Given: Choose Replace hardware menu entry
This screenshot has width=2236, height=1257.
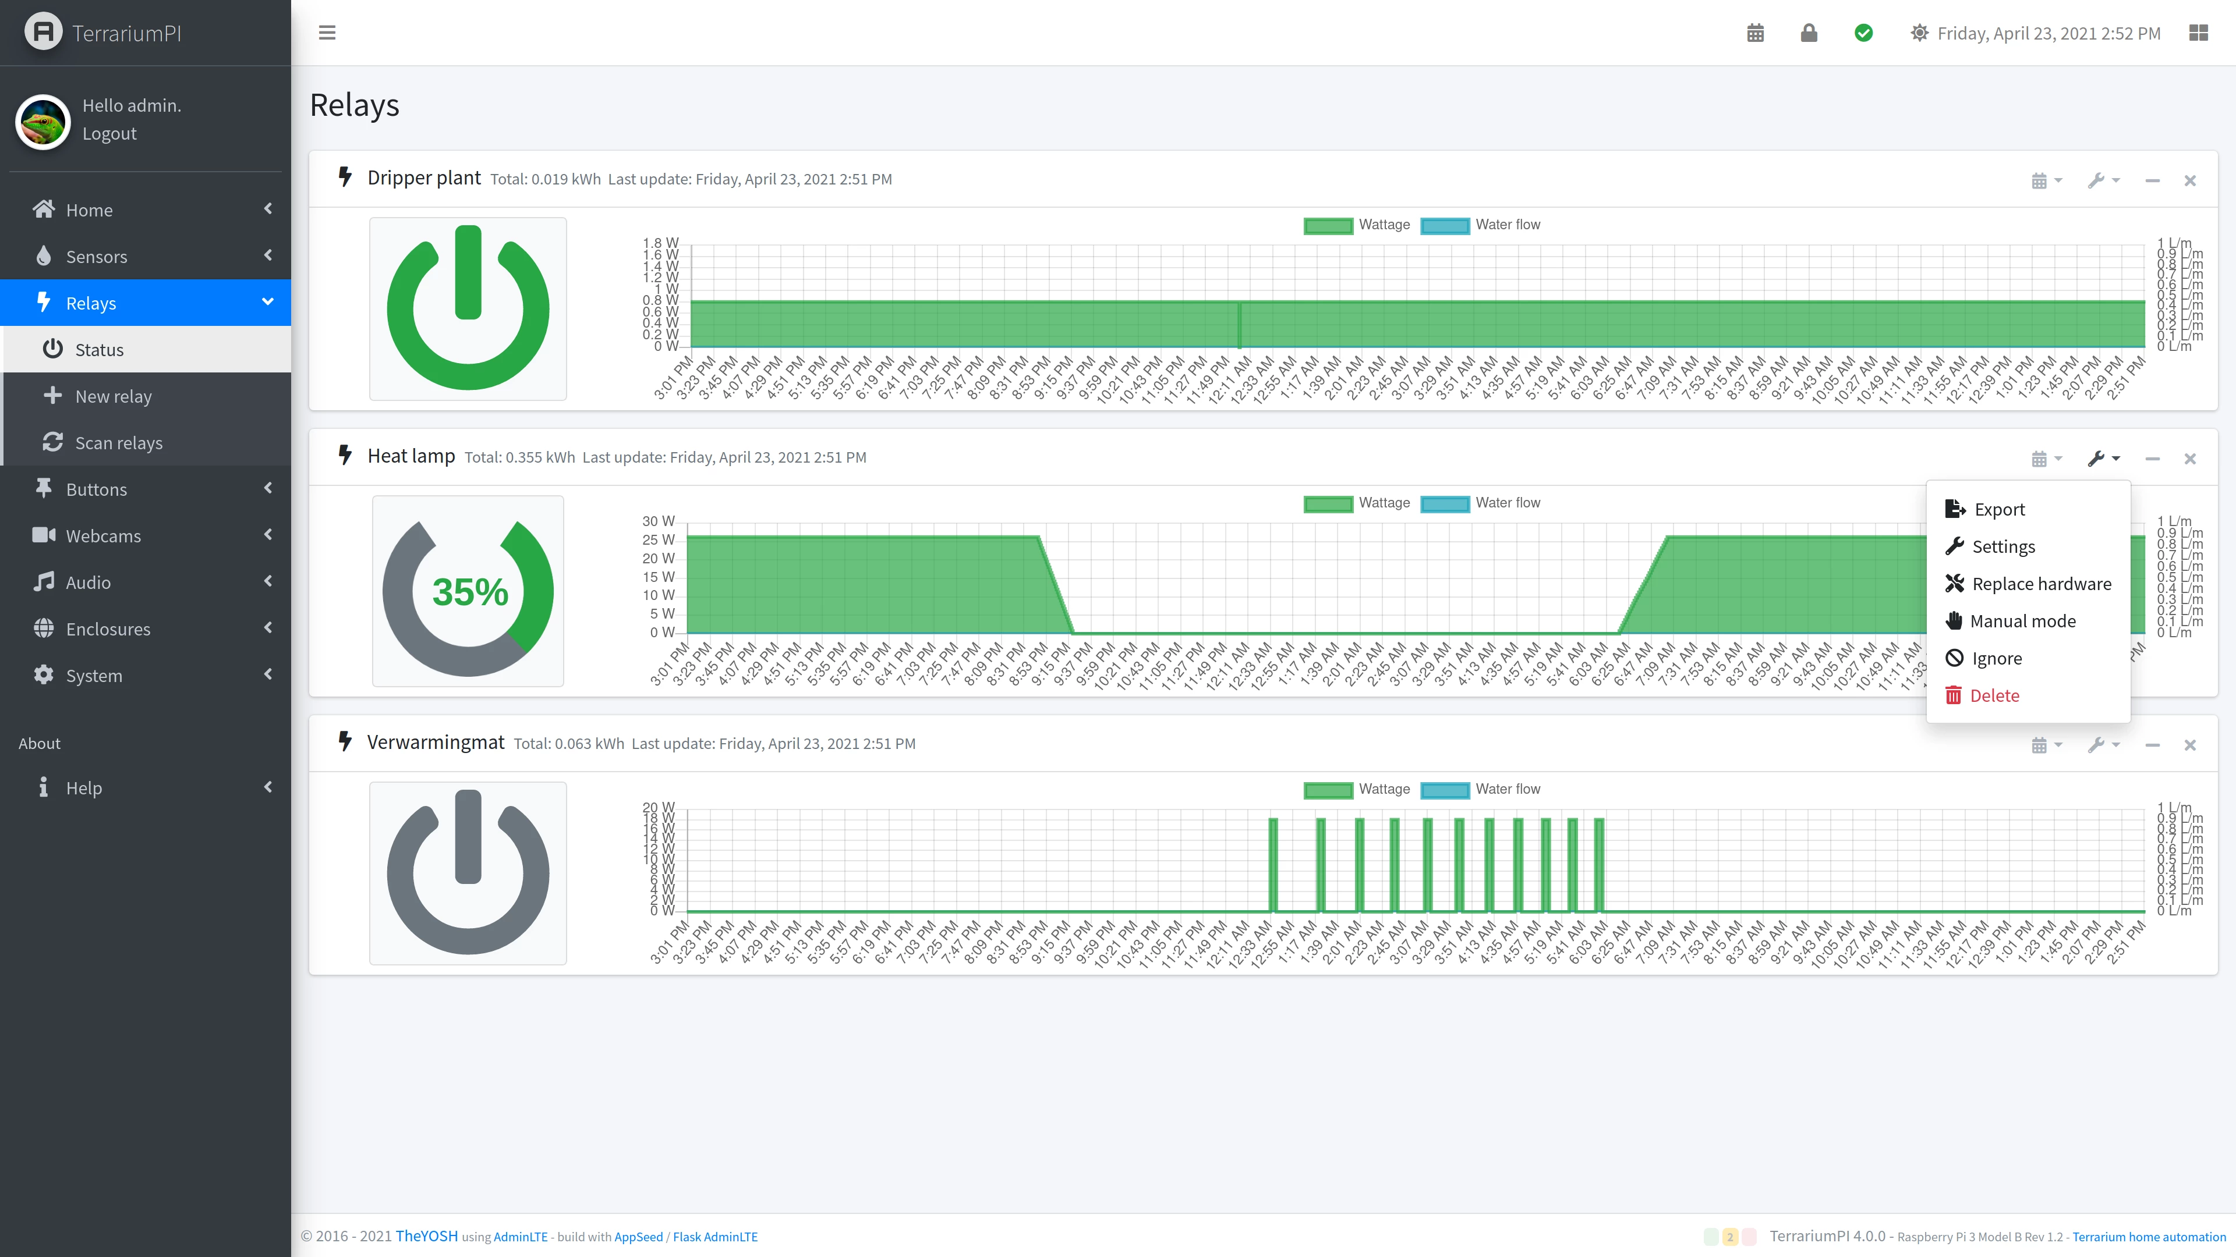Looking at the screenshot, I should pyautogui.click(x=2041, y=584).
